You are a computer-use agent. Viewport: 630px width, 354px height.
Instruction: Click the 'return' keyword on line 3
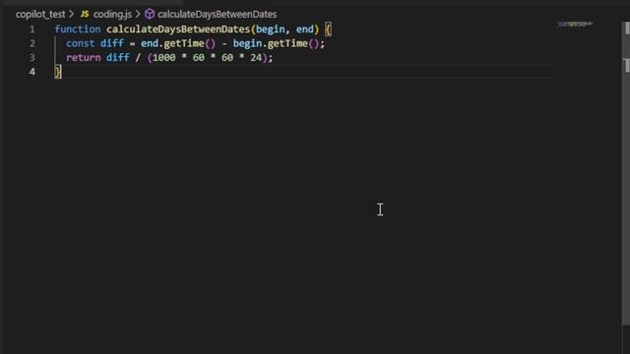pos(83,58)
